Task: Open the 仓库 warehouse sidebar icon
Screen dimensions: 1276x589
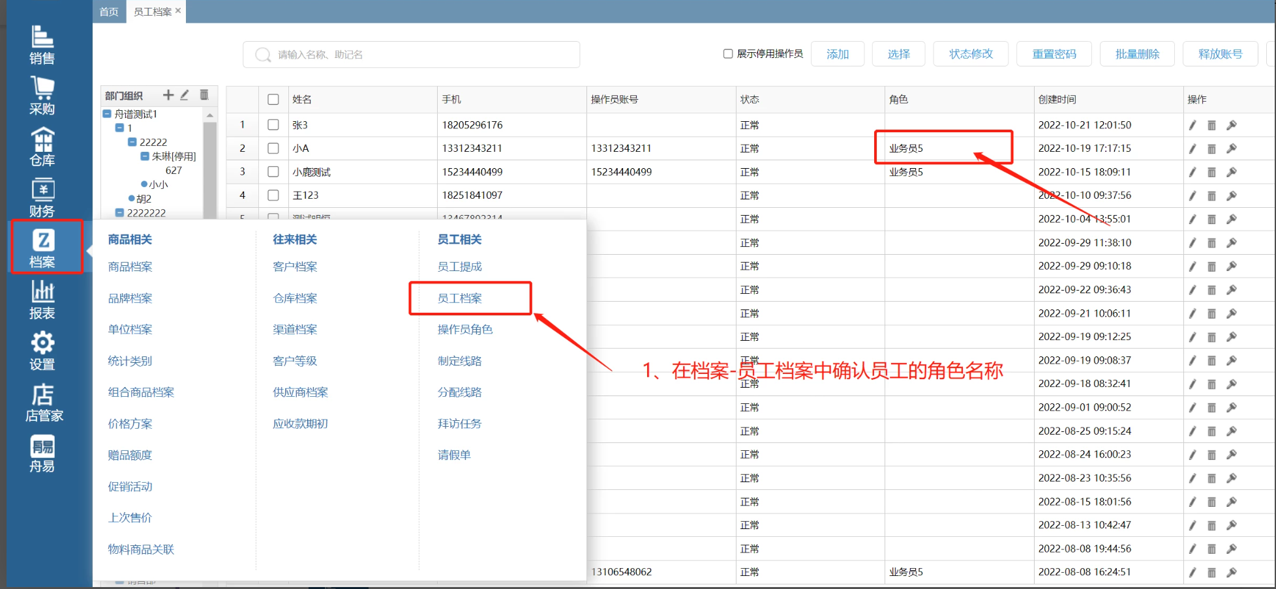Action: pyautogui.click(x=42, y=147)
